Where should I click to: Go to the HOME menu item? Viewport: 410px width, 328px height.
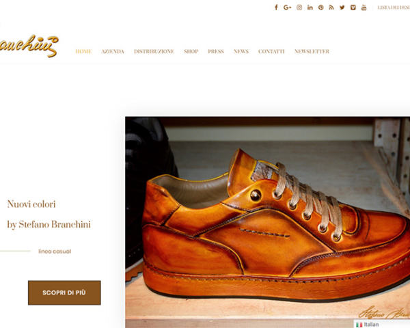click(x=83, y=51)
